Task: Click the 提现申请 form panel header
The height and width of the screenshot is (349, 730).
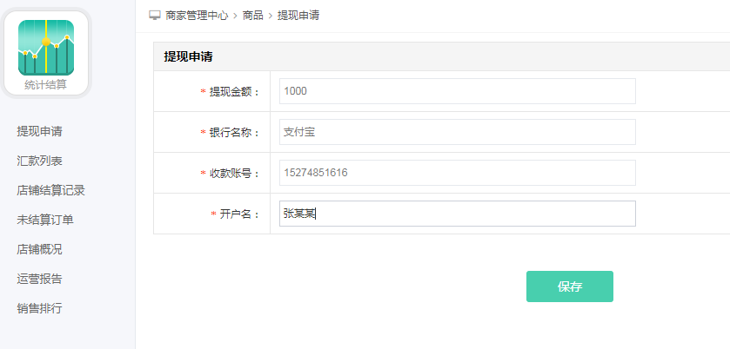Action: (x=189, y=56)
